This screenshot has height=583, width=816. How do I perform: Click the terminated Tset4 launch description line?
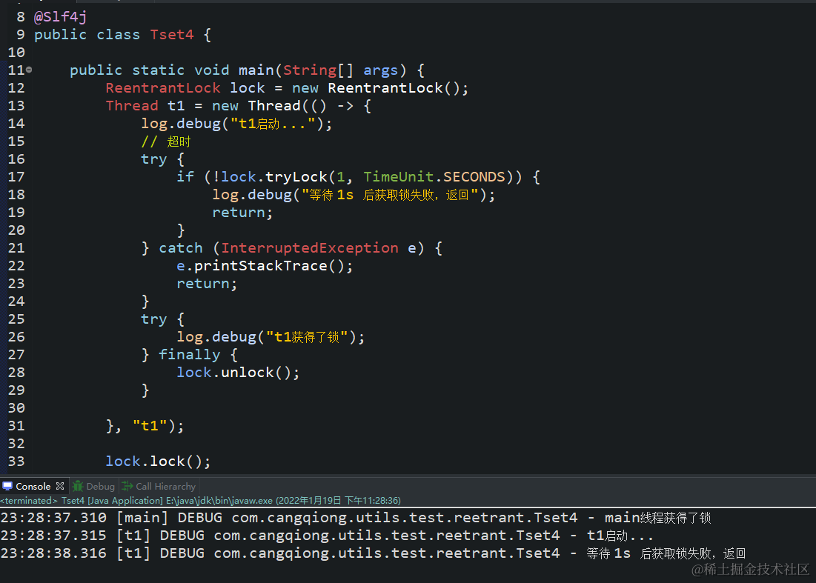pyautogui.click(x=200, y=500)
